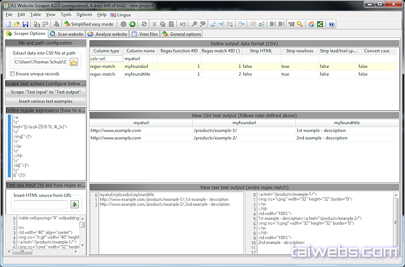
Task: Click the scissors Cut icon
Action: (154, 24)
